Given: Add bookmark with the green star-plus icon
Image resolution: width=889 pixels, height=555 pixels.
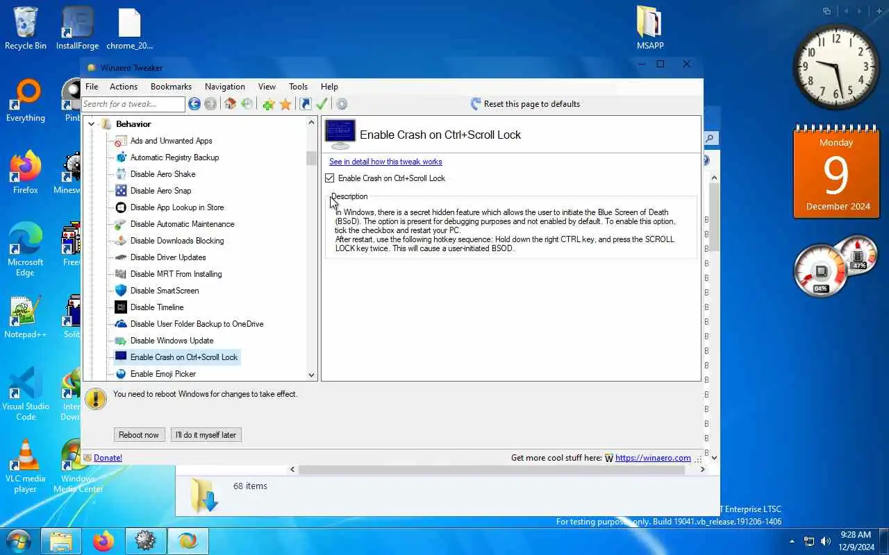Looking at the screenshot, I should pos(269,104).
